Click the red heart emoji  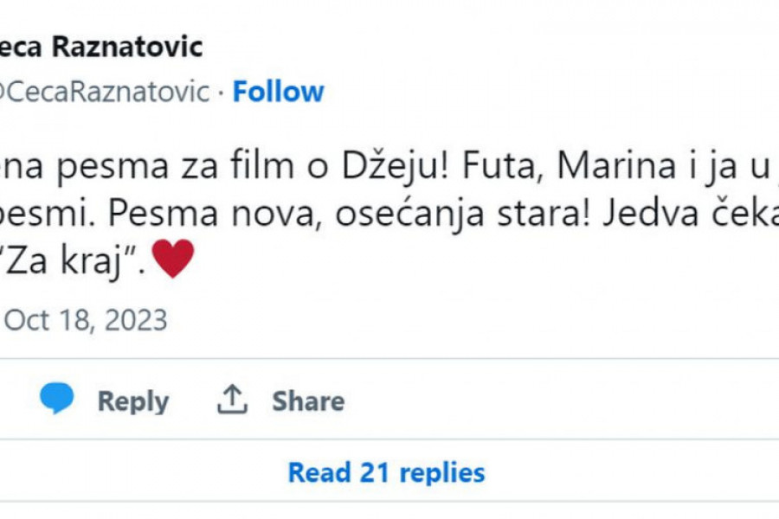click(x=173, y=259)
